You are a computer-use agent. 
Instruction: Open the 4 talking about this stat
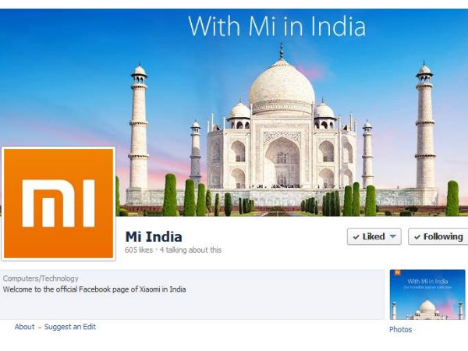(x=191, y=250)
